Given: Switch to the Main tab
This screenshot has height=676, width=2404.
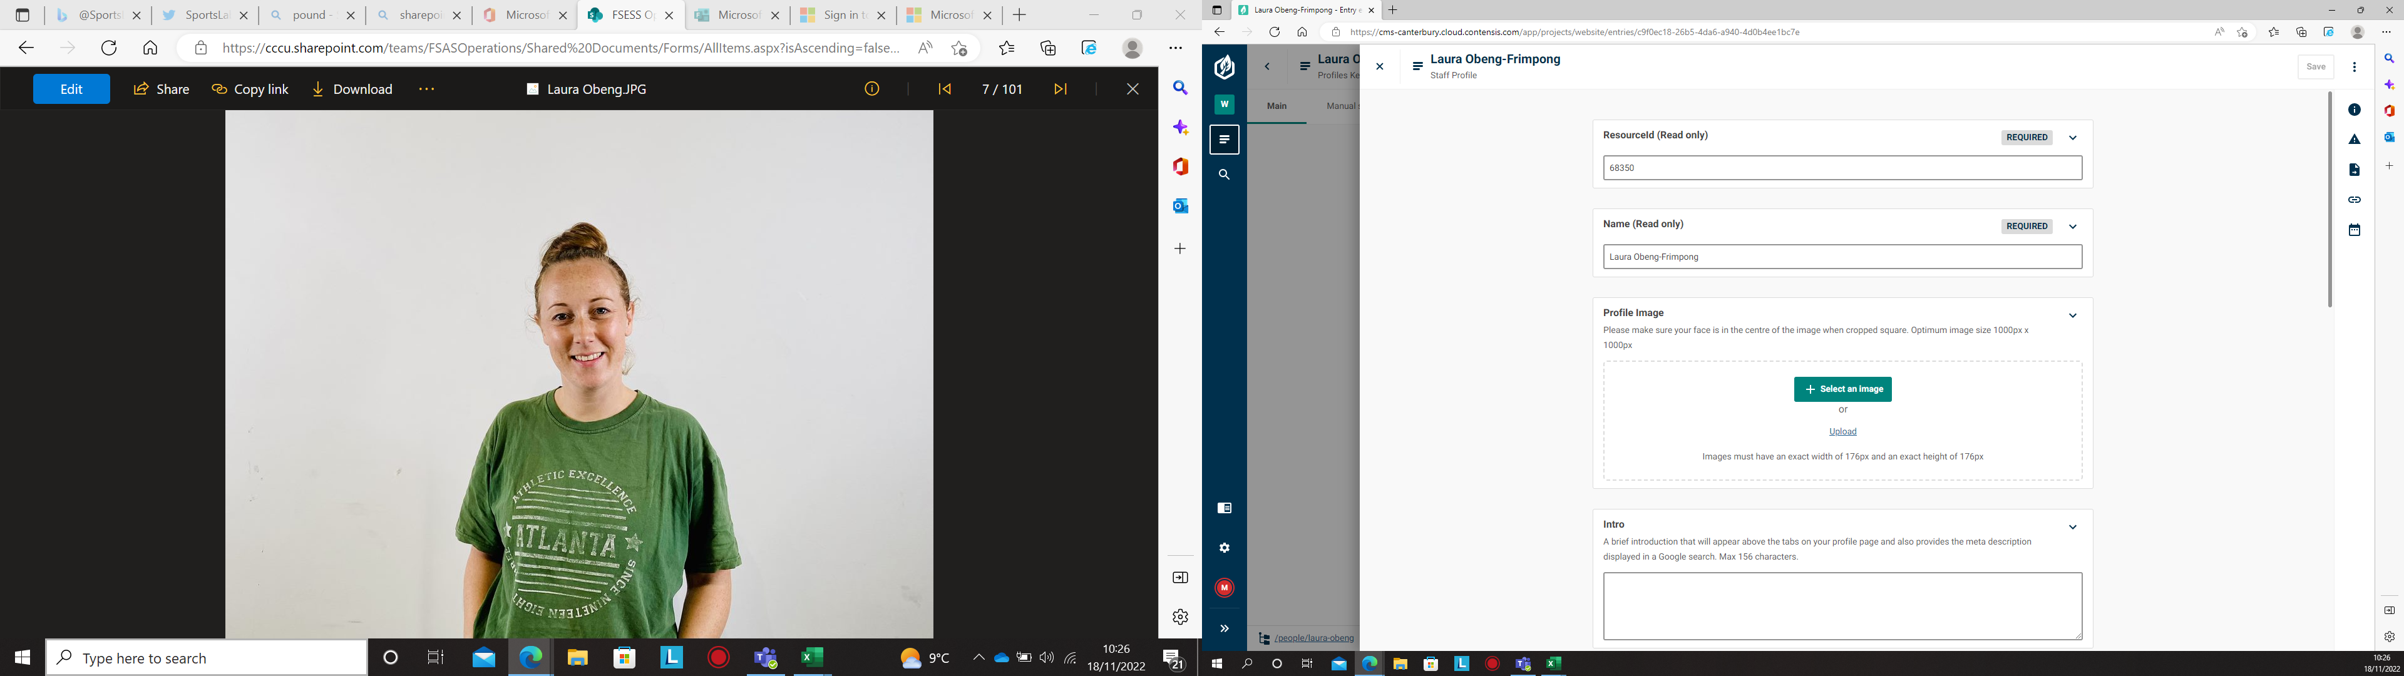Looking at the screenshot, I should click(x=1276, y=106).
